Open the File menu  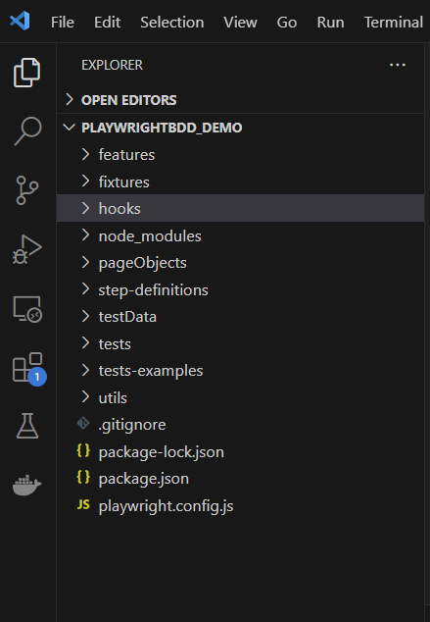62,23
